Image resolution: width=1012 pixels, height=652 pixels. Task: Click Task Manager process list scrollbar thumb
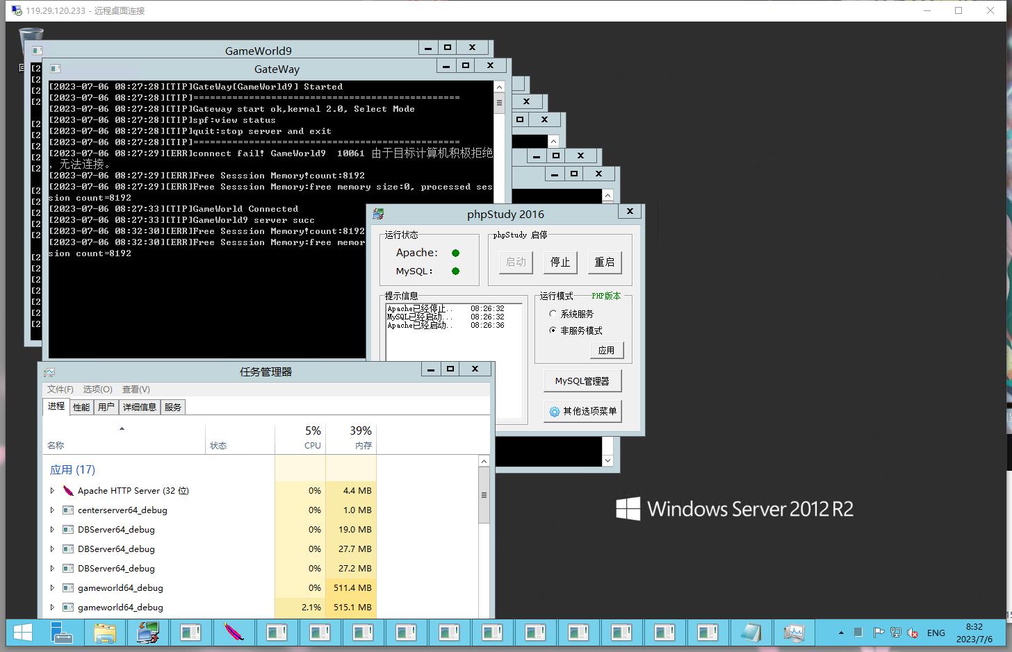coord(484,495)
